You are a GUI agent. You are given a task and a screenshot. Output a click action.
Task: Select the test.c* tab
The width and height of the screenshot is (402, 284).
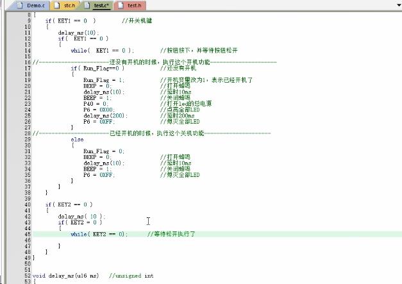coord(97,5)
